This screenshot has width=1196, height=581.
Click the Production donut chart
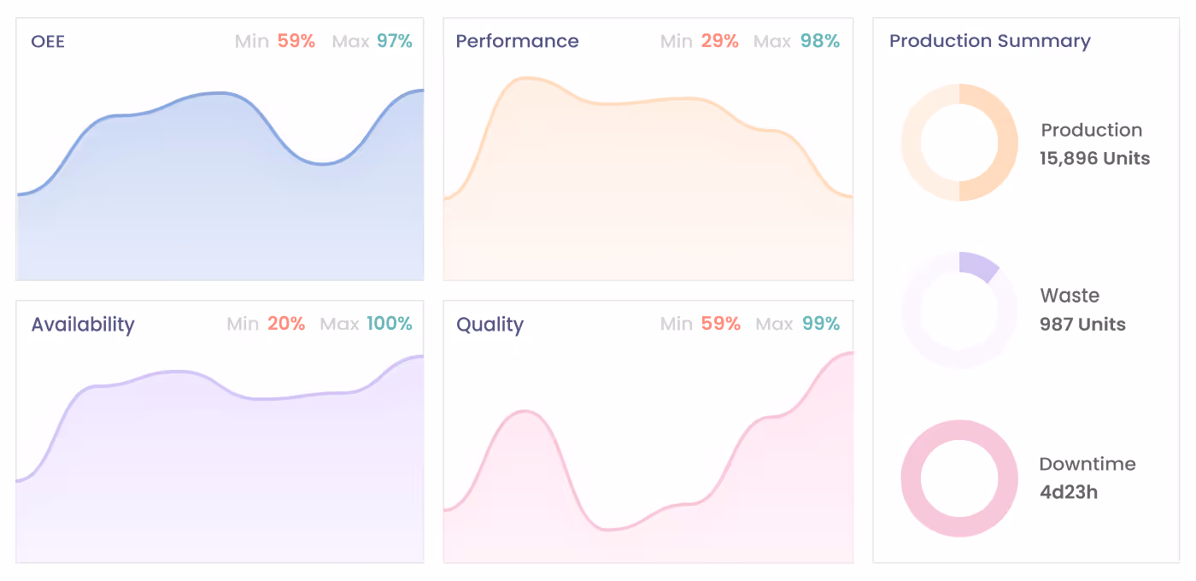tap(959, 142)
